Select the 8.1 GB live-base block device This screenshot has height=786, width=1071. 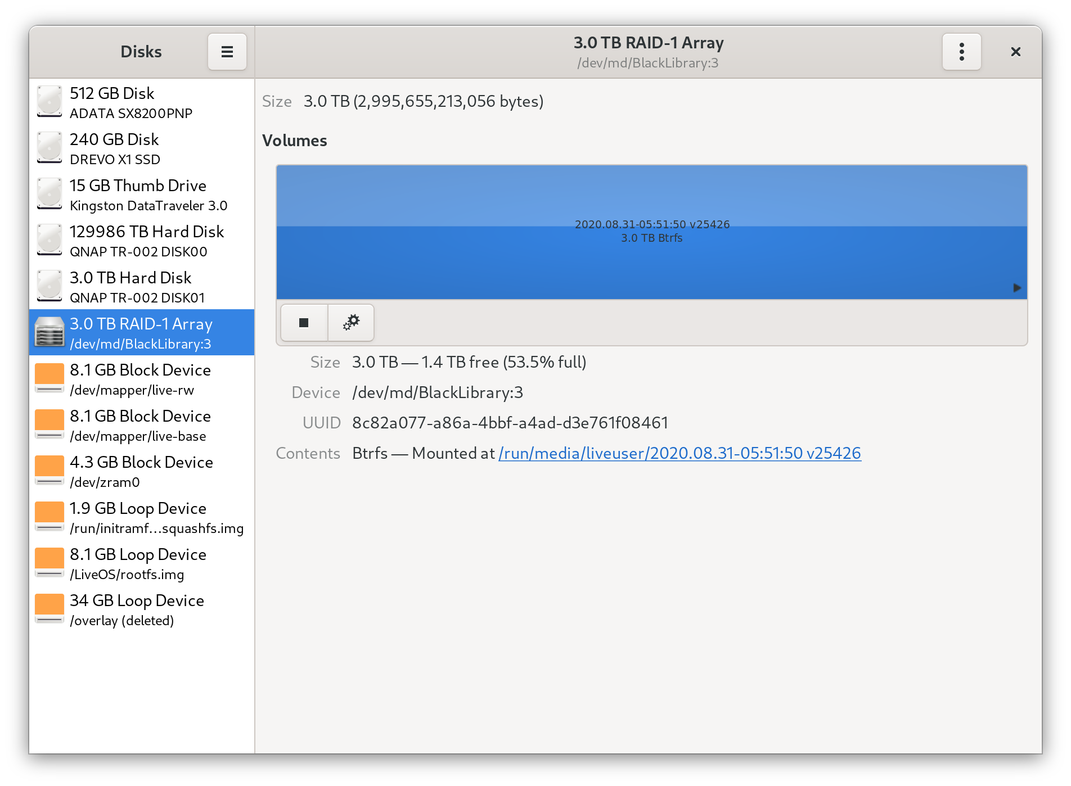(142, 424)
